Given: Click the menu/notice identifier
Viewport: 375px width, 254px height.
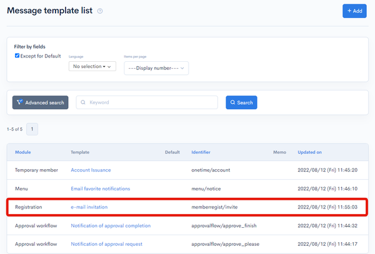Looking at the screenshot, I should point(206,189).
